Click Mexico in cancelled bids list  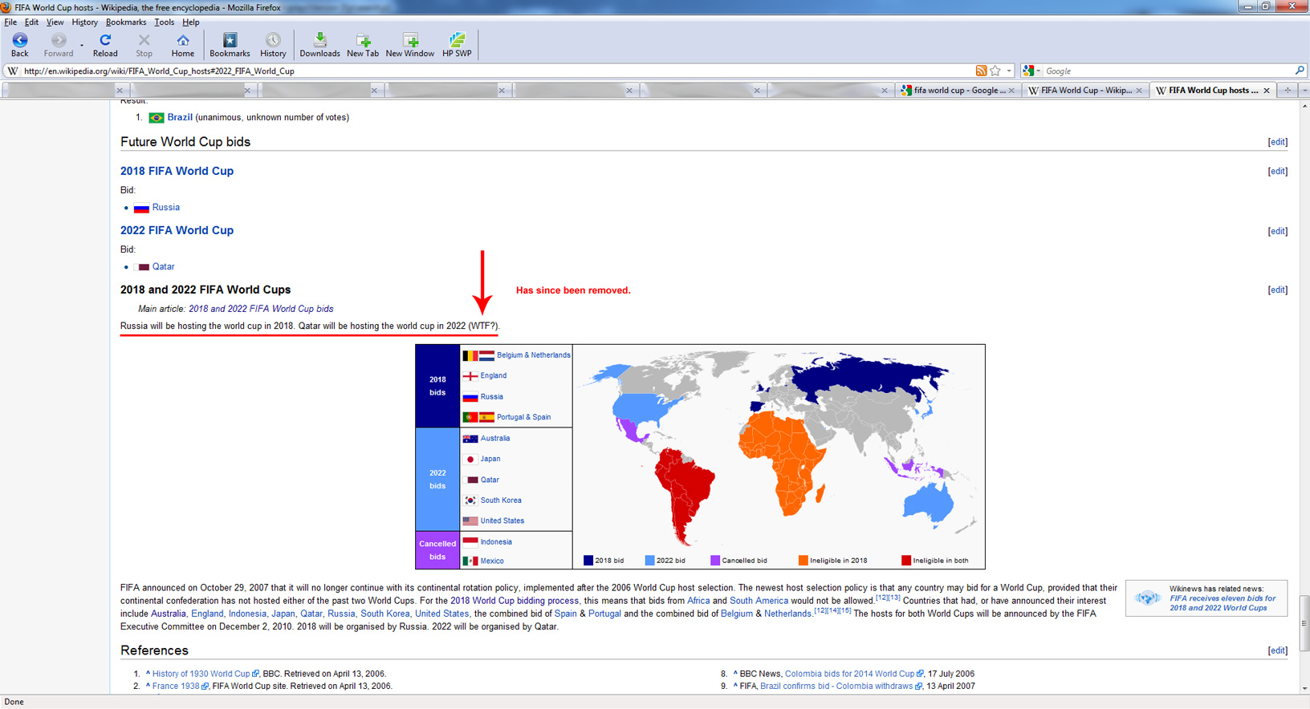pyautogui.click(x=491, y=561)
